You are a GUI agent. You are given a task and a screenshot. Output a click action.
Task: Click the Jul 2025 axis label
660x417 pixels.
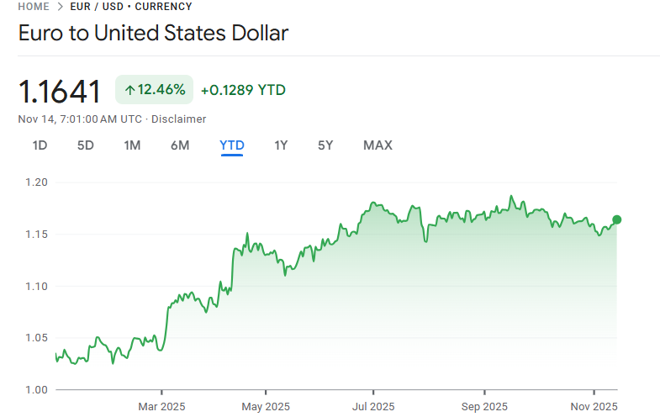click(372, 407)
